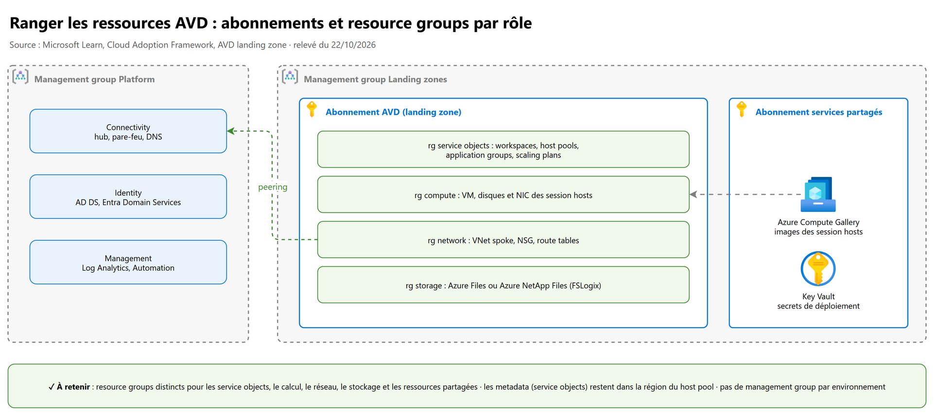Click the 'Abonnement AVD (landing zone)' heading
The image size is (936, 417).
[394, 112]
